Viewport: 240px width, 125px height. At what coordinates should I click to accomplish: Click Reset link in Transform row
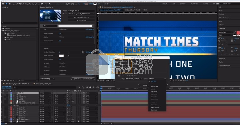click(69, 105)
